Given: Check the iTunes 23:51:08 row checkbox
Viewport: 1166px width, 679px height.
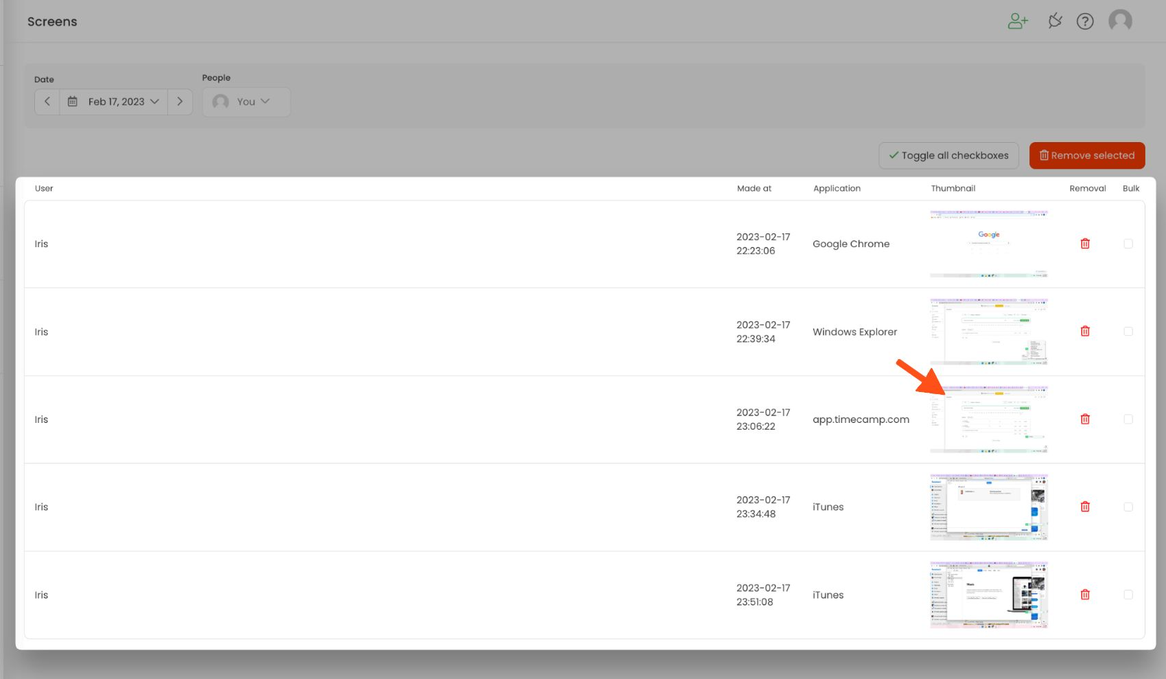Looking at the screenshot, I should tap(1128, 595).
